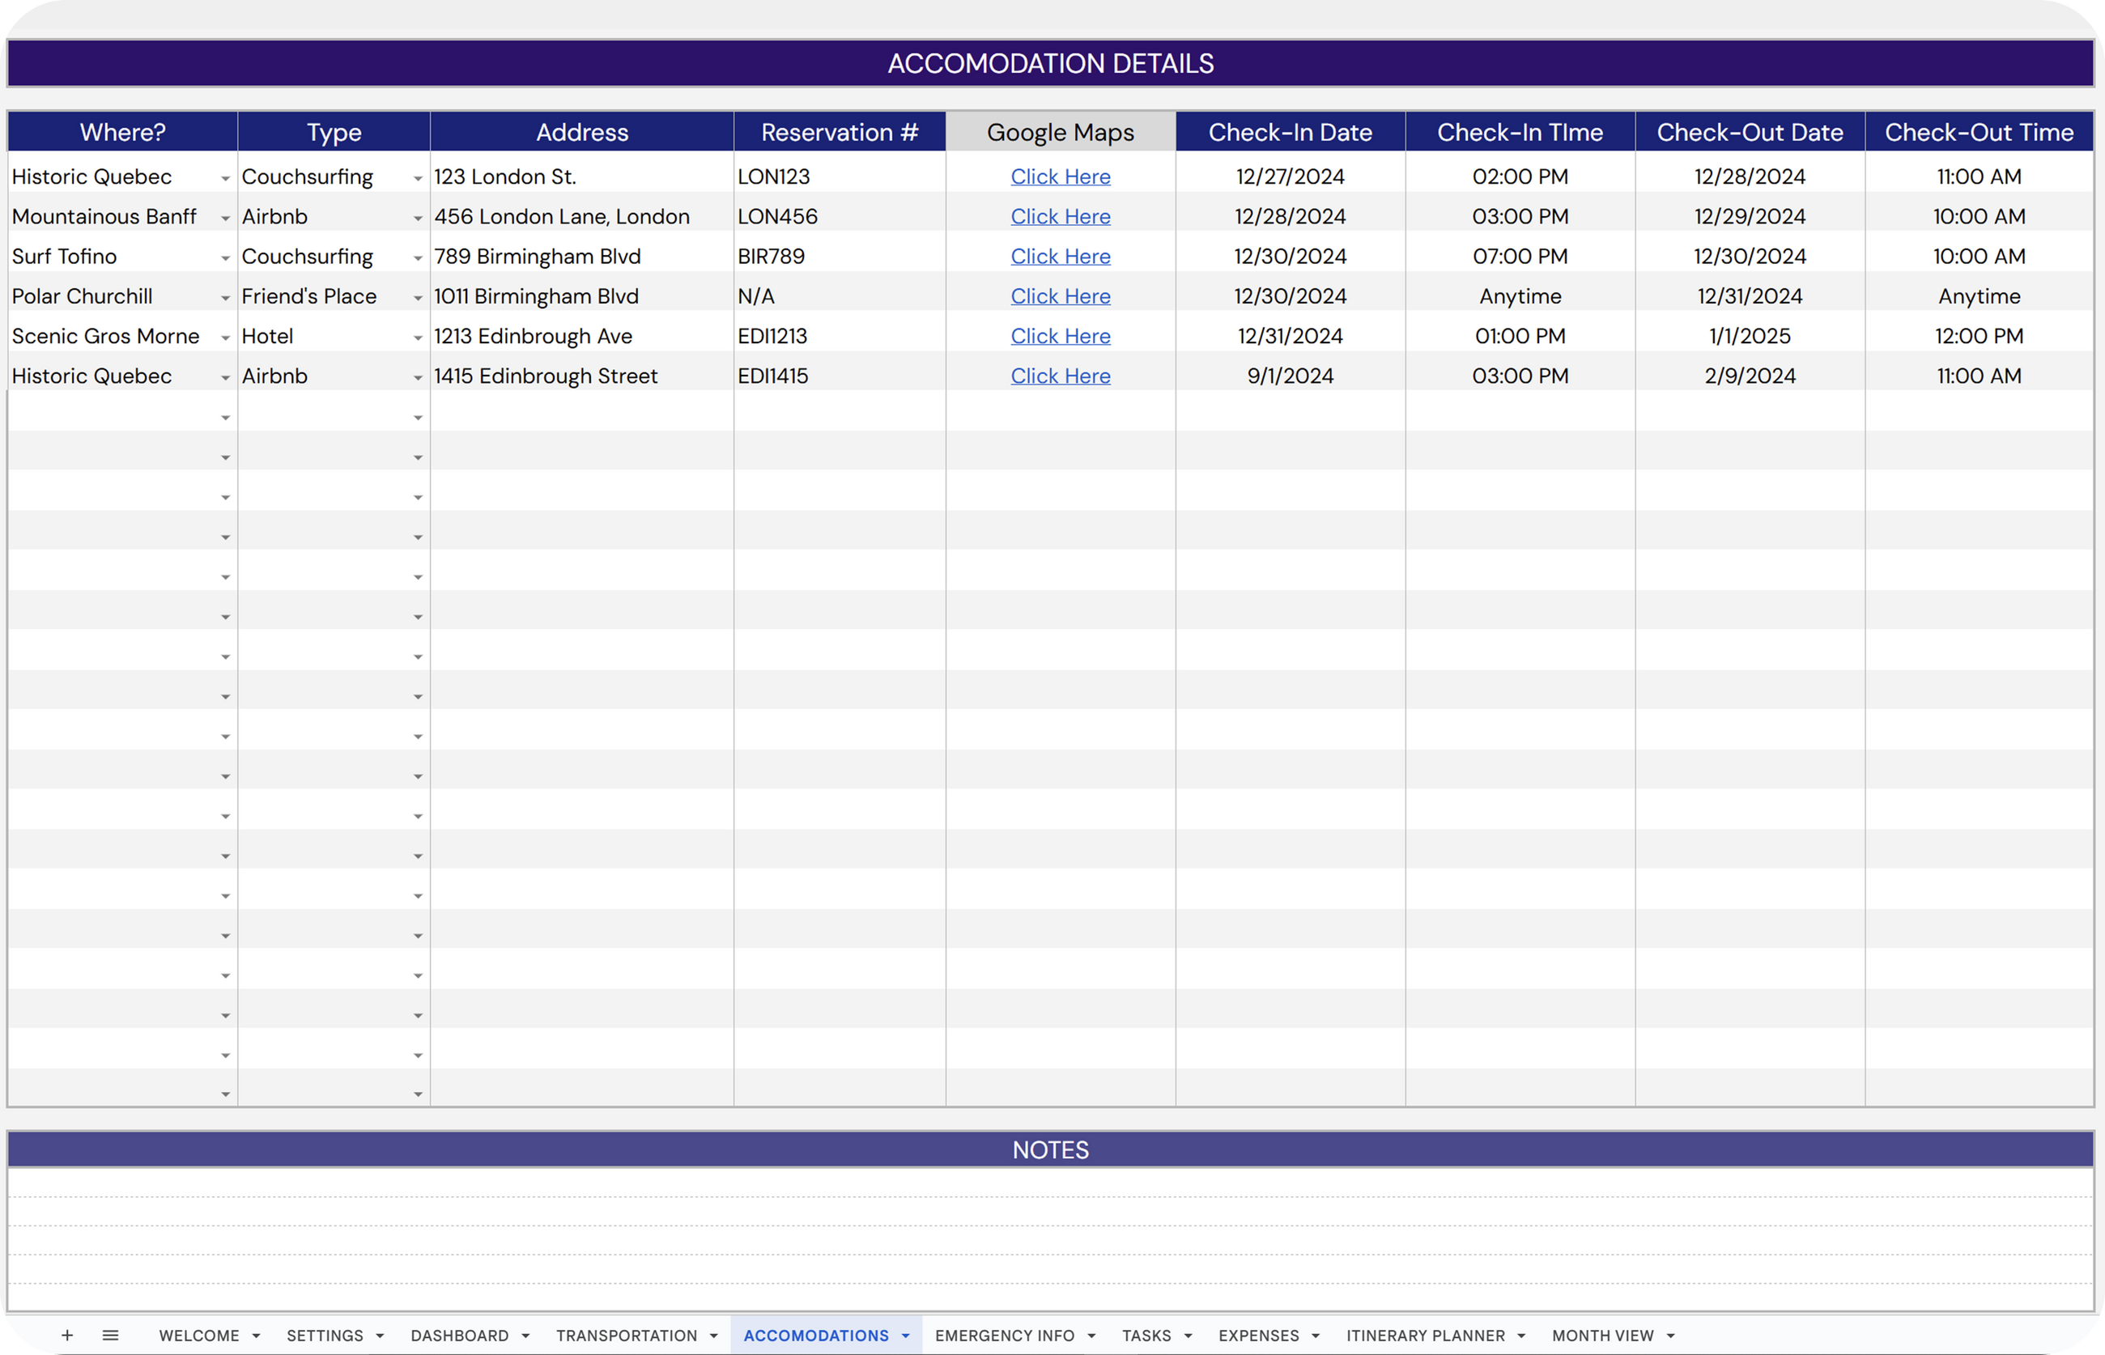Select the 12/27/2024 check-in date cell
This screenshot has height=1355, width=2105.
tap(1289, 176)
